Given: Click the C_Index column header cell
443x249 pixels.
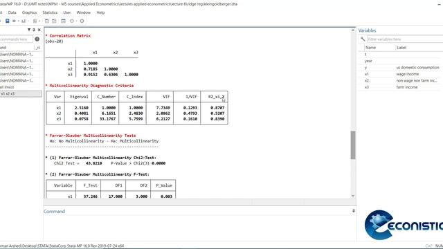Looking at the screenshot, I should [x=132, y=97].
